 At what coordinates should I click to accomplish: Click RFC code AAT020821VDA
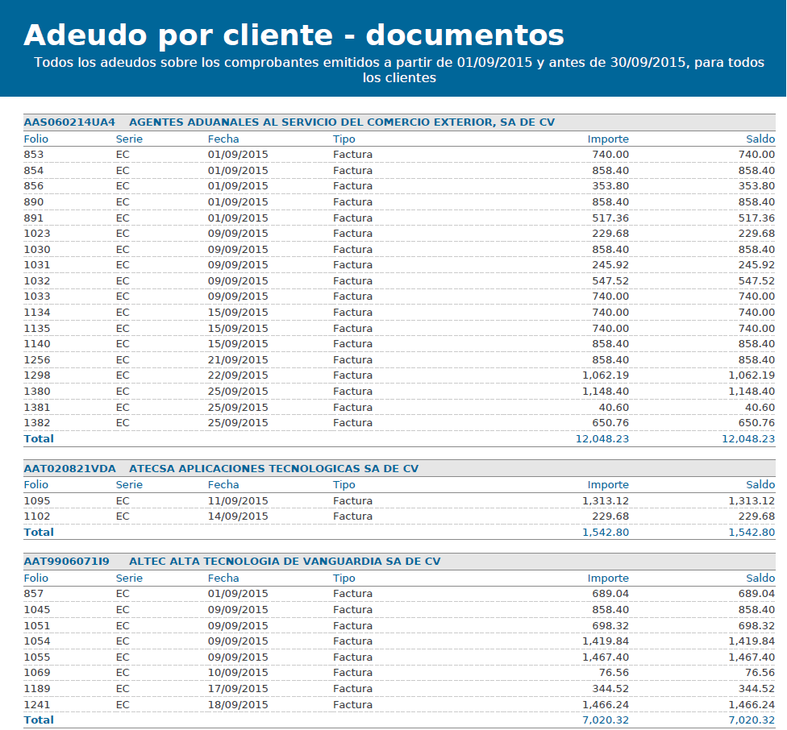point(69,469)
